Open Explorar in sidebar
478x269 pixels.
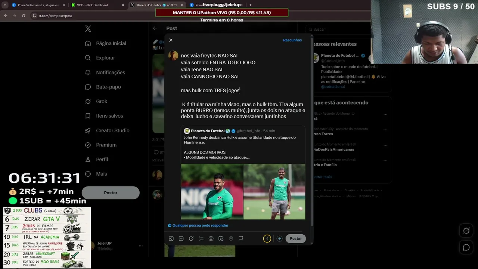(x=100, y=58)
